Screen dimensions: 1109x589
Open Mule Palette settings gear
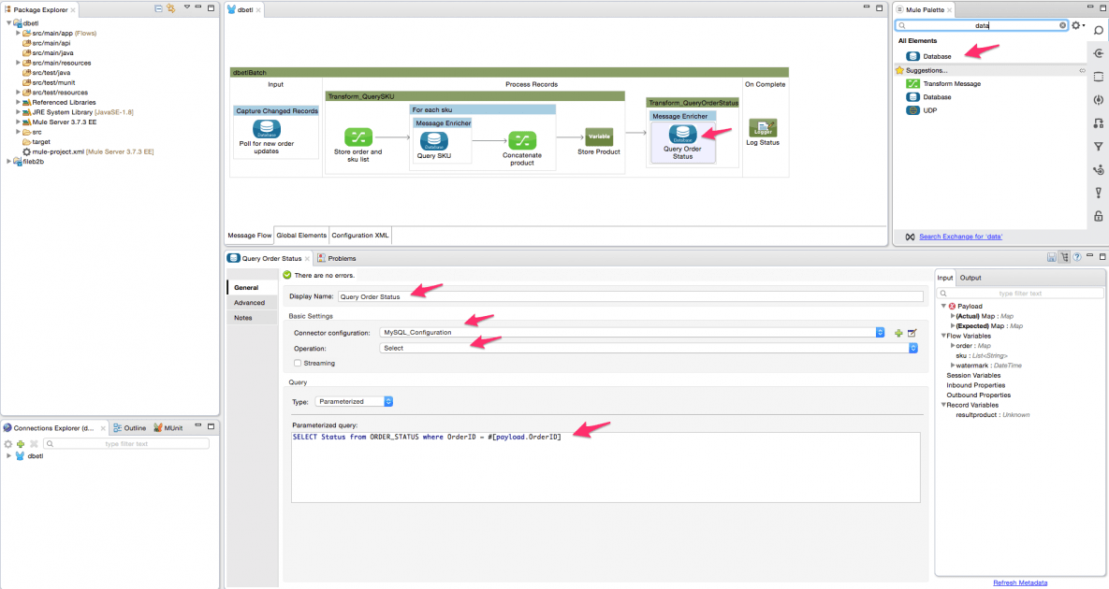[1073, 26]
